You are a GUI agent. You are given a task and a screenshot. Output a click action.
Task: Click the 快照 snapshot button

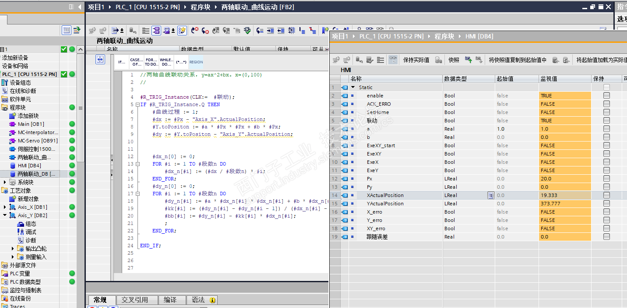(x=454, y=60)
